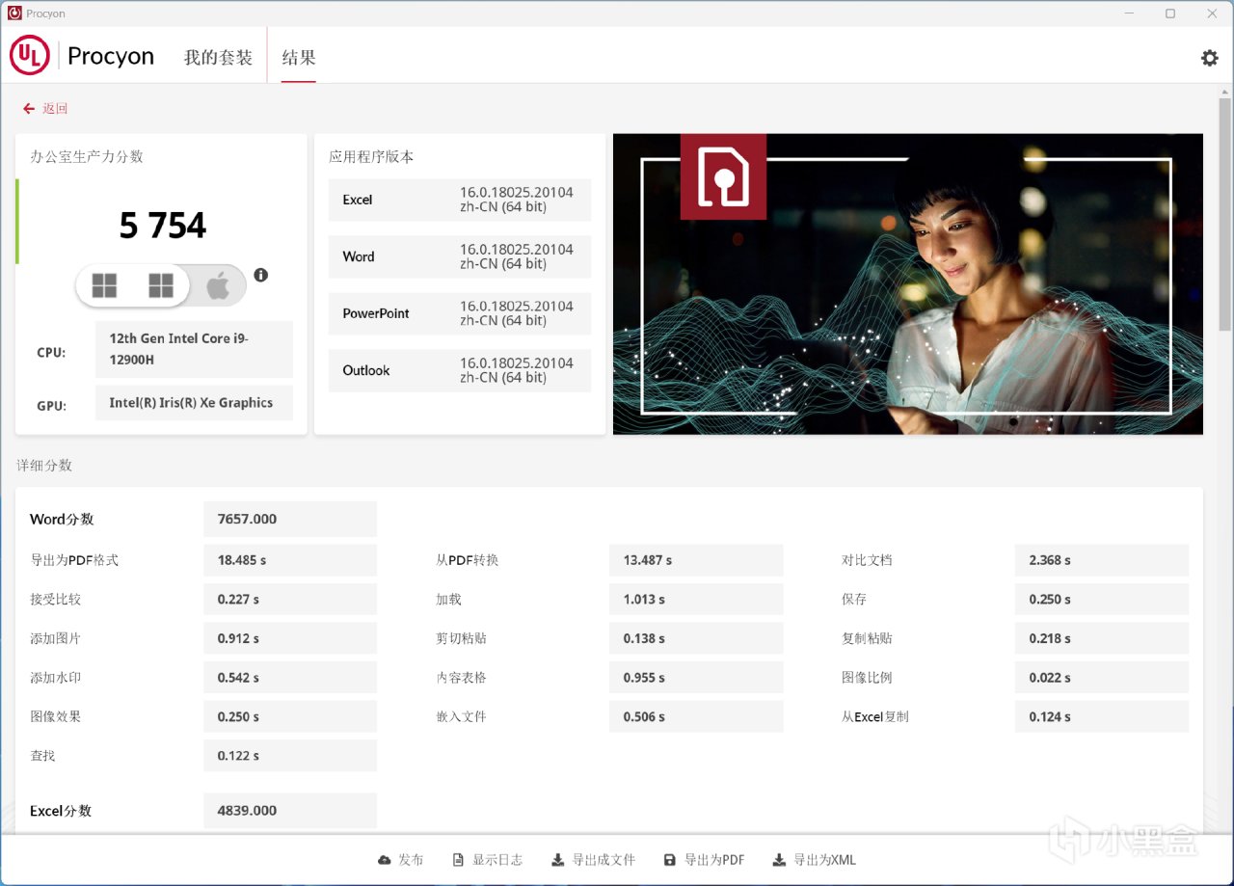Click the 从PDF转换 label
This screenshot has height=886, width=1234.
pyautogui.click(x=468, y=560)
